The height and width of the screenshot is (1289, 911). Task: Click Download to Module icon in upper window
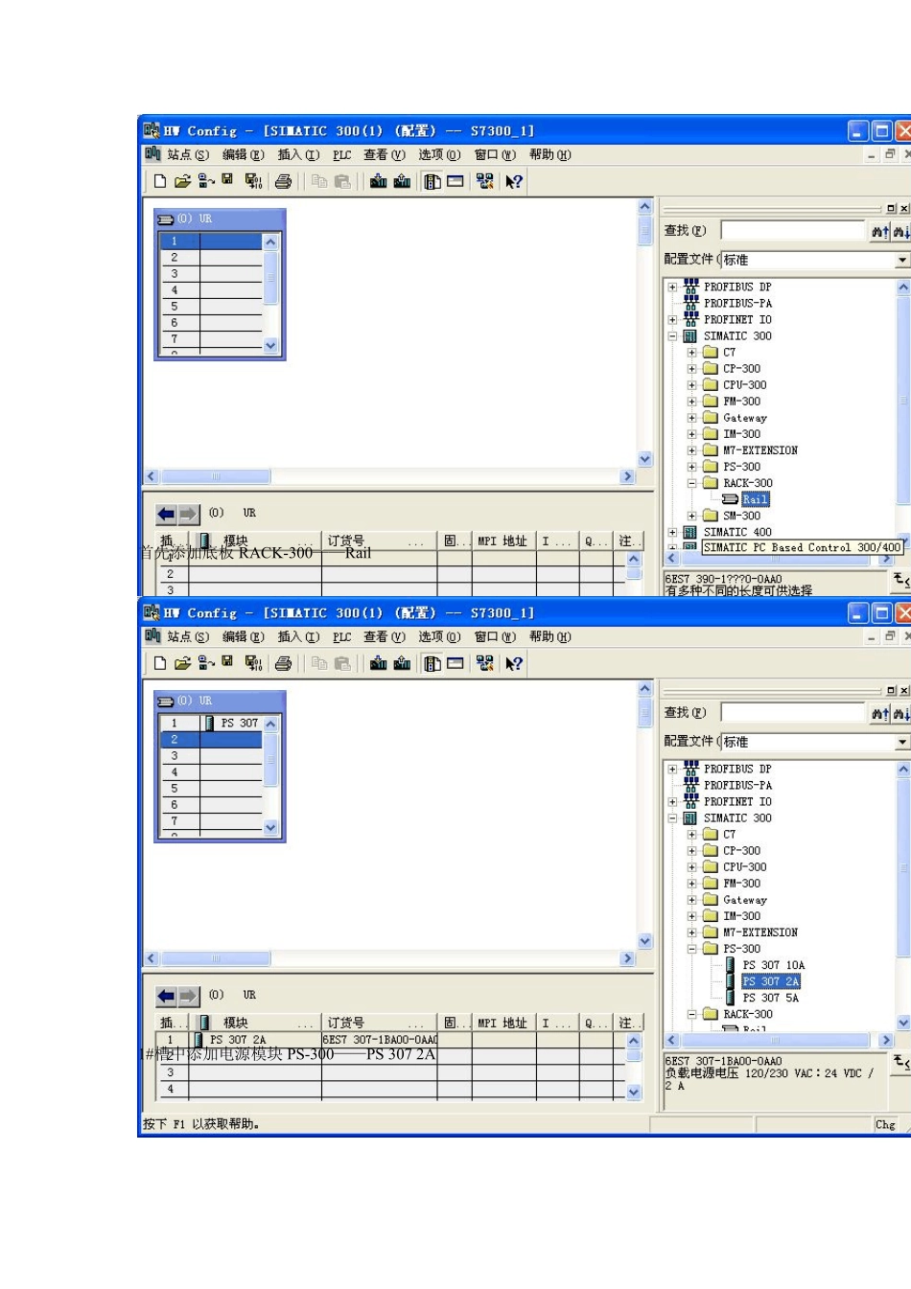point(379,181)
